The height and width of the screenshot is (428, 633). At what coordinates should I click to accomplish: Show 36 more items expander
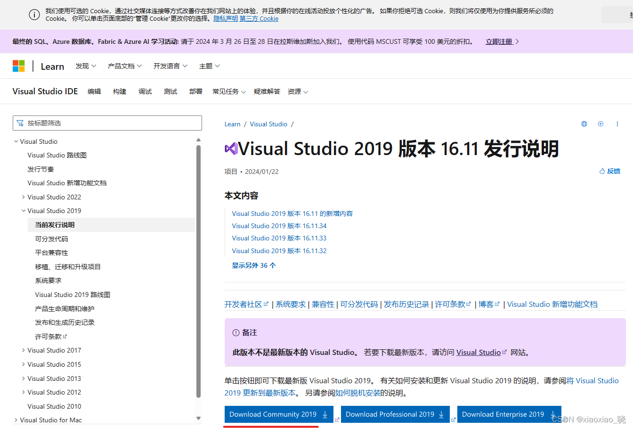click(x=254, y=265)
